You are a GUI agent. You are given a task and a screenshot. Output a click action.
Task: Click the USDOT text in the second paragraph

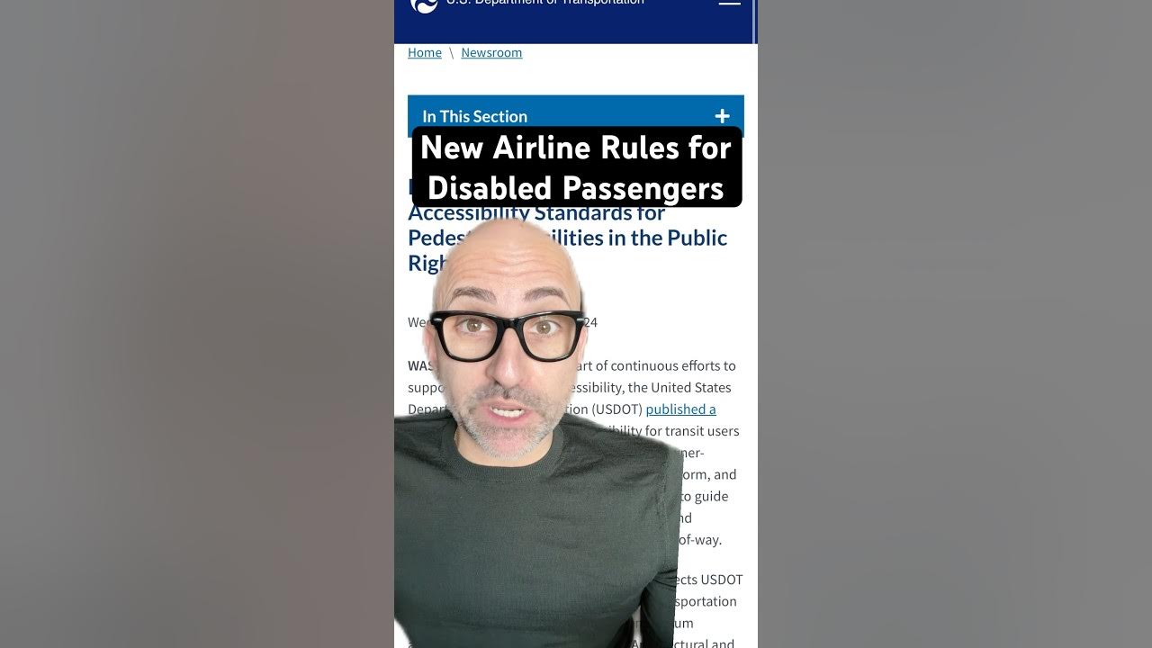[x=722, y=580]
